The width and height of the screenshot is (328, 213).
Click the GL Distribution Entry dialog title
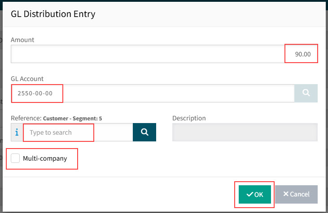[53, 14]
